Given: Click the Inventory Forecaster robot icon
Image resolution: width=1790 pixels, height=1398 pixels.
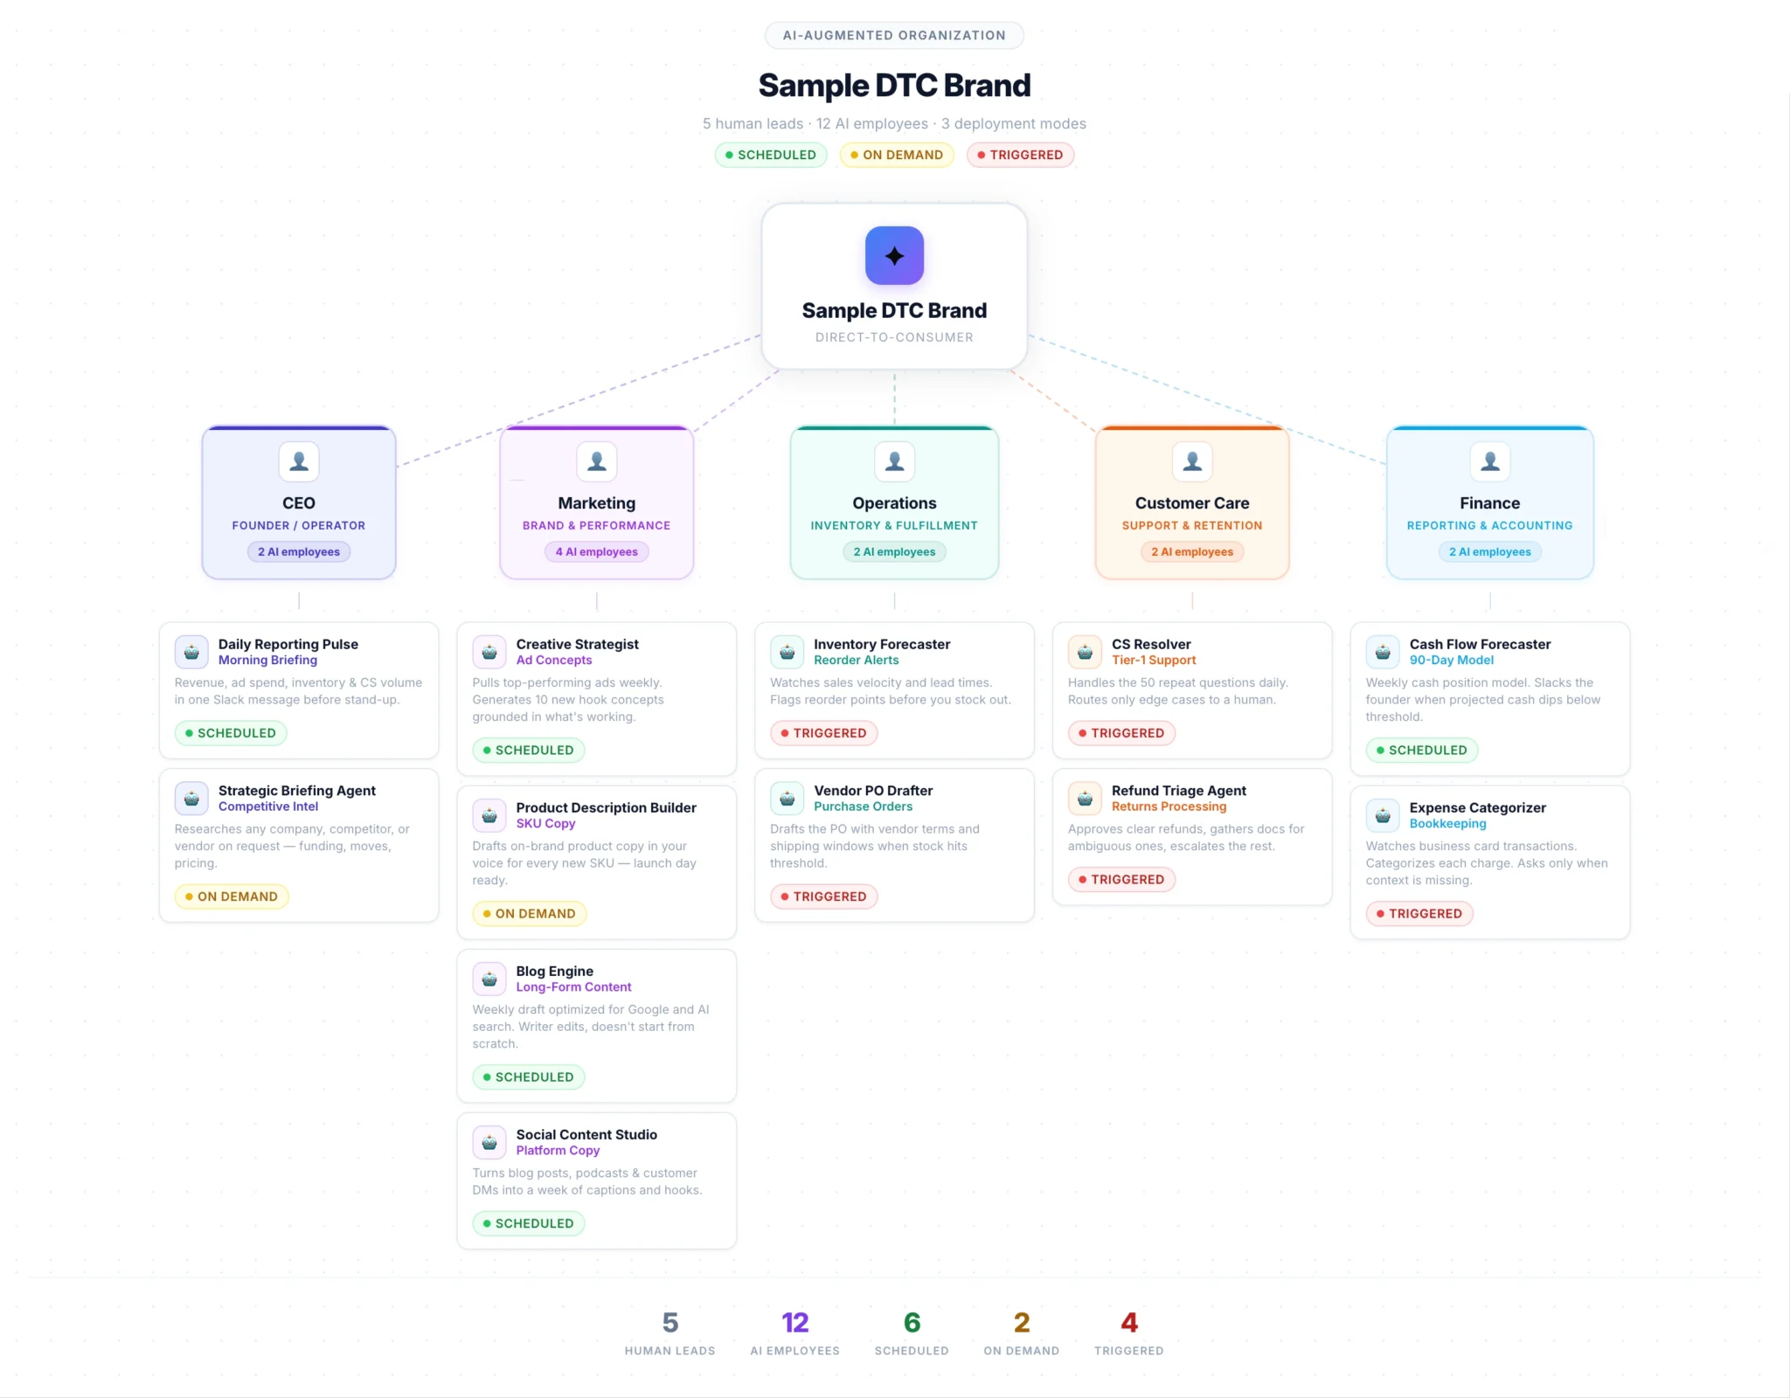Looking at the screenshot, I should pyautogui.click(x=787, y=652).
